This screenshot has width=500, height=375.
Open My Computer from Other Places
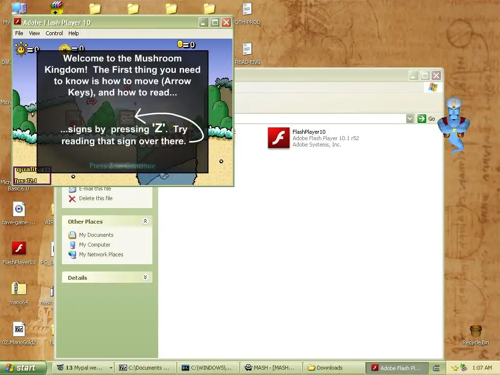coord(95,245)
